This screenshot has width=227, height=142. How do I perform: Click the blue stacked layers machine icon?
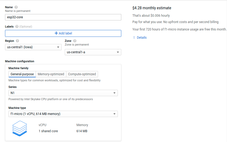pos(20,128)
